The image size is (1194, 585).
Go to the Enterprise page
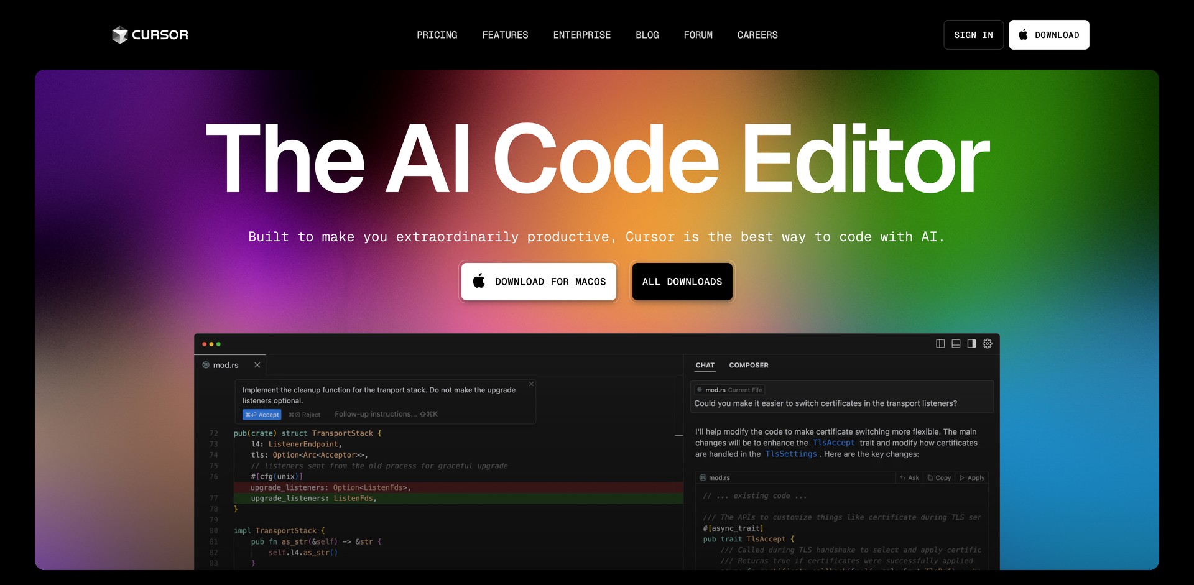(581, 35)
